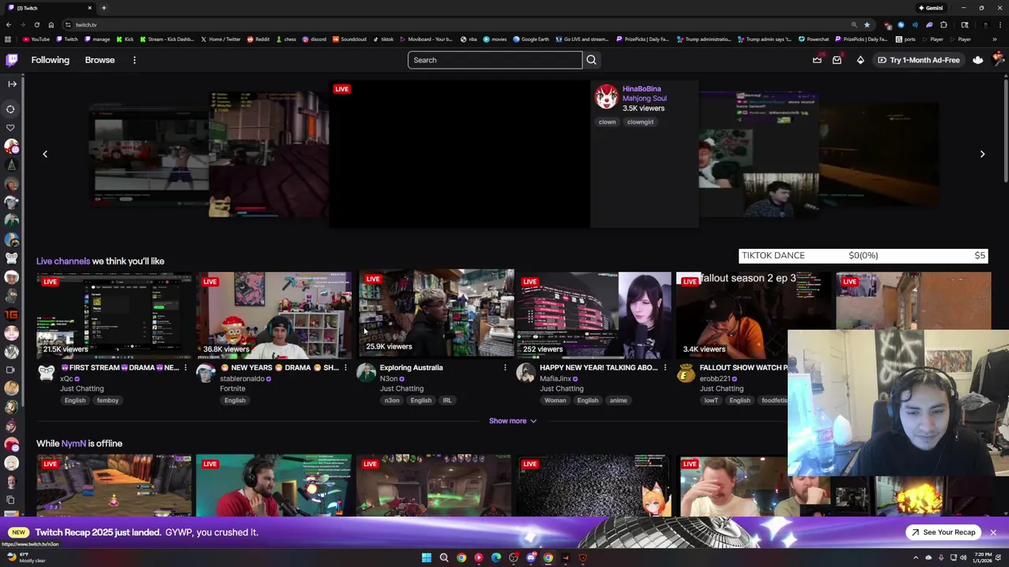Open the user avatar menu in top bar
Image resolution: width=1009 pixels, height=567 pixels.
click(999, 59)
